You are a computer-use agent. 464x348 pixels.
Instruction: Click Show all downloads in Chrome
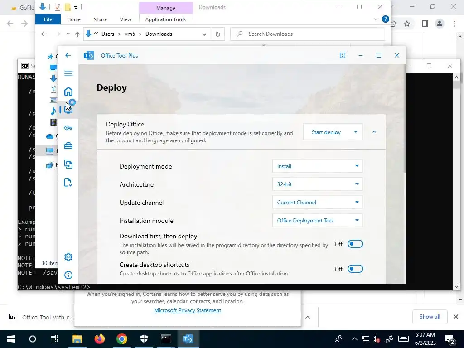430,317
